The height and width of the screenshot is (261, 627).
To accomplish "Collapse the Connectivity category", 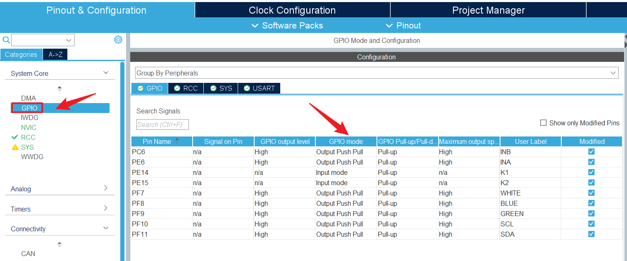I will [x=106, y=228].
